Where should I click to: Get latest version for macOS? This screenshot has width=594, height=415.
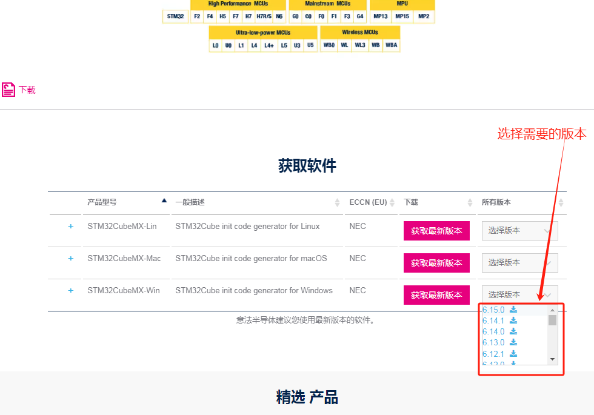point(436,263)
